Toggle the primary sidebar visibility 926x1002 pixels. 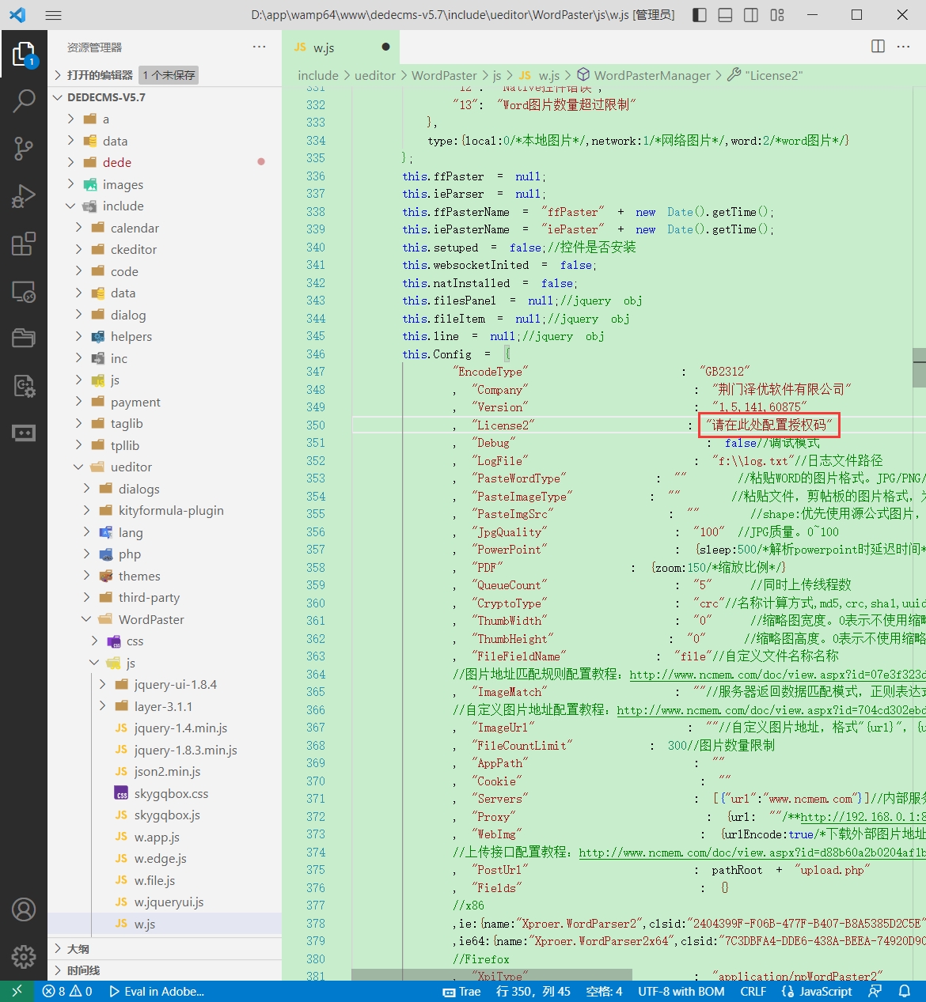coord(700,15)
